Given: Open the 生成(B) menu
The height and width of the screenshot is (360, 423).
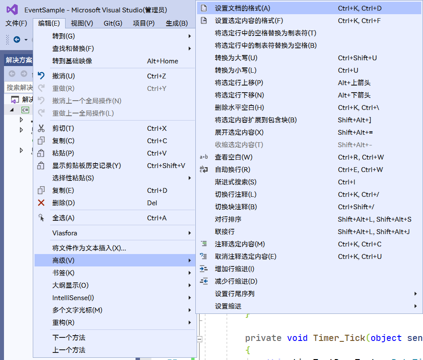Looking at the screenshot, I should [177, 23].
